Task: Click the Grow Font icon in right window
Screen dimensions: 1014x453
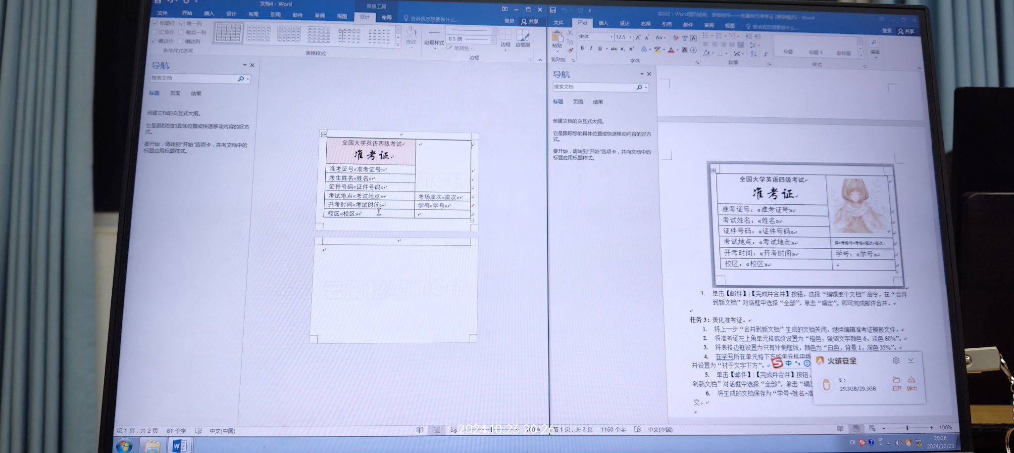Action: [638, 37]
